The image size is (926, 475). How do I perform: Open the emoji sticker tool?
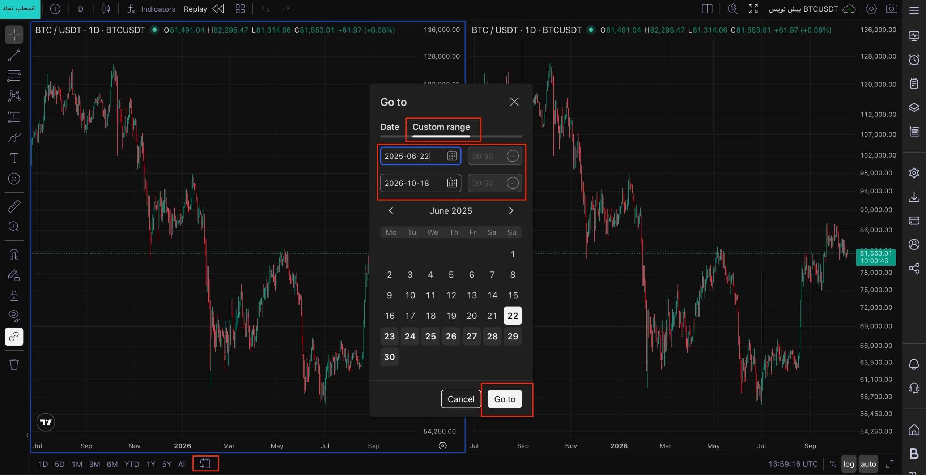14,179
